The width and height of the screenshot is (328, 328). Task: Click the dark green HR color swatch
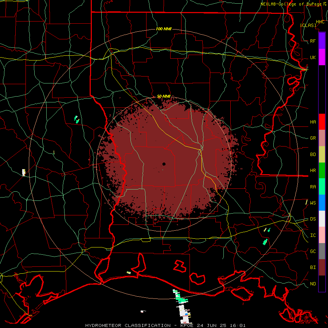click(x=322, y=171)
